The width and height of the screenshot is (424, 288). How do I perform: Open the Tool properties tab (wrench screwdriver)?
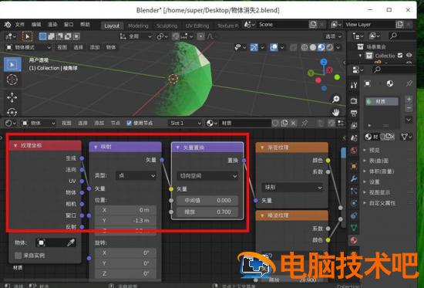[x=354, y=86]
